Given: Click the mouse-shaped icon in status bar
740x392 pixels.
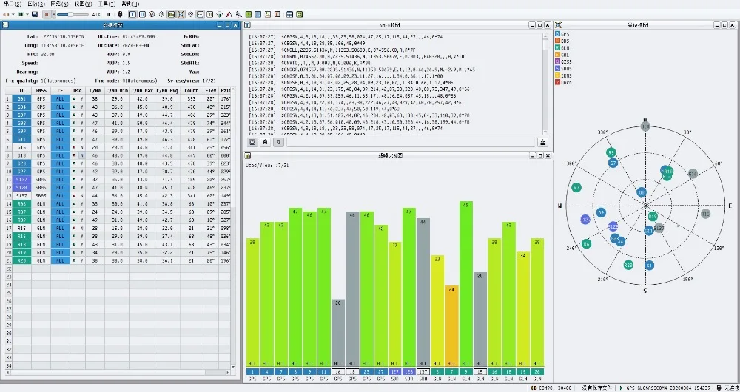Looking at the screenshot, I should (x=719, y=388).
